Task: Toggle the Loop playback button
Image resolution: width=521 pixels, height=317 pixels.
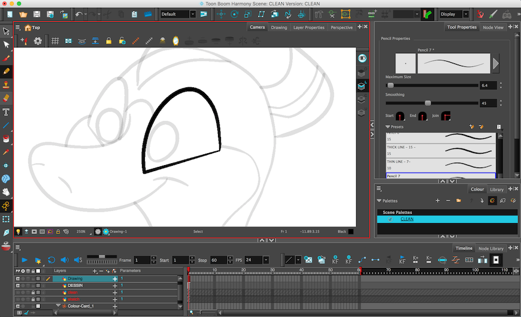Action: click(51, 260)
